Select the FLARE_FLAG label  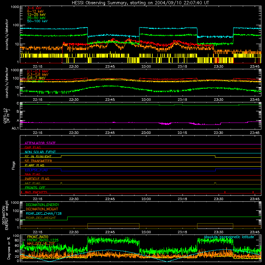pos(34,165)
